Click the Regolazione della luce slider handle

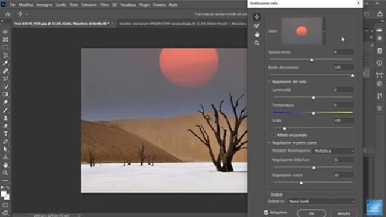(x=314, y=168)
